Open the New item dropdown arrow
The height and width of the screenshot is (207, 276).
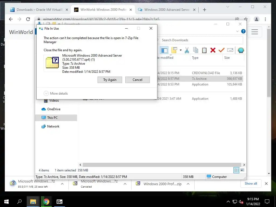pyautogui.click(x=181, y=50)
